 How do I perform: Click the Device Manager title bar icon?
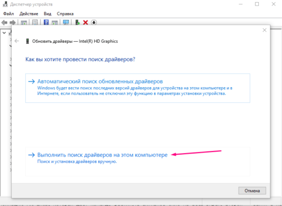(5, 4)
